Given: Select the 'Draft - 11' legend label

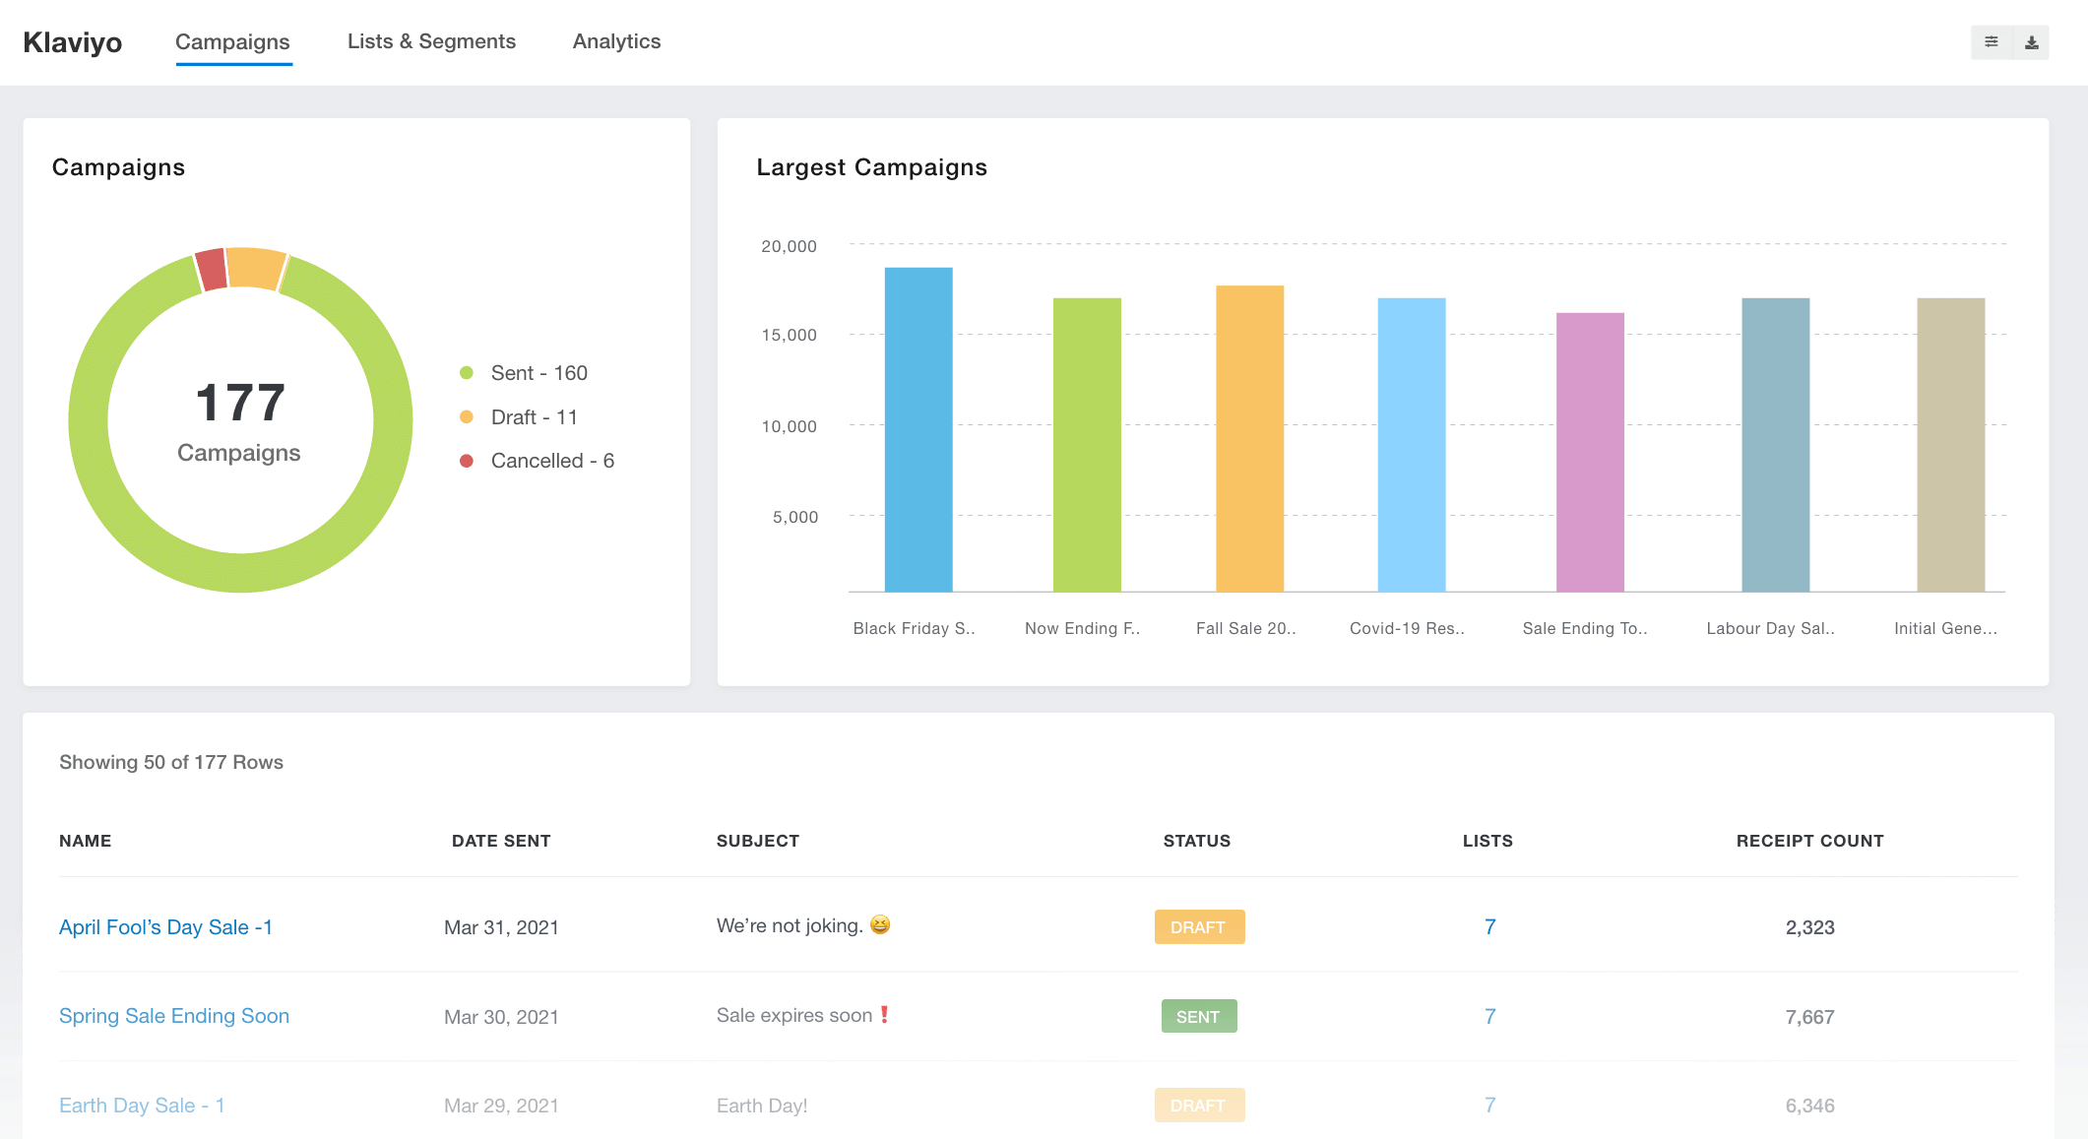Looking at the screenshot, I should pos(535,417).
